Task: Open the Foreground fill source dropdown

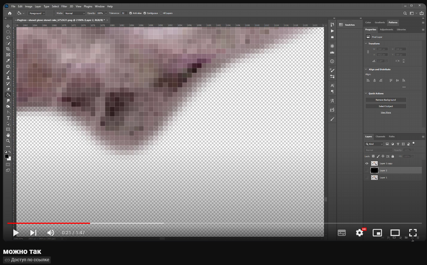Action: (x=37, y=13)
